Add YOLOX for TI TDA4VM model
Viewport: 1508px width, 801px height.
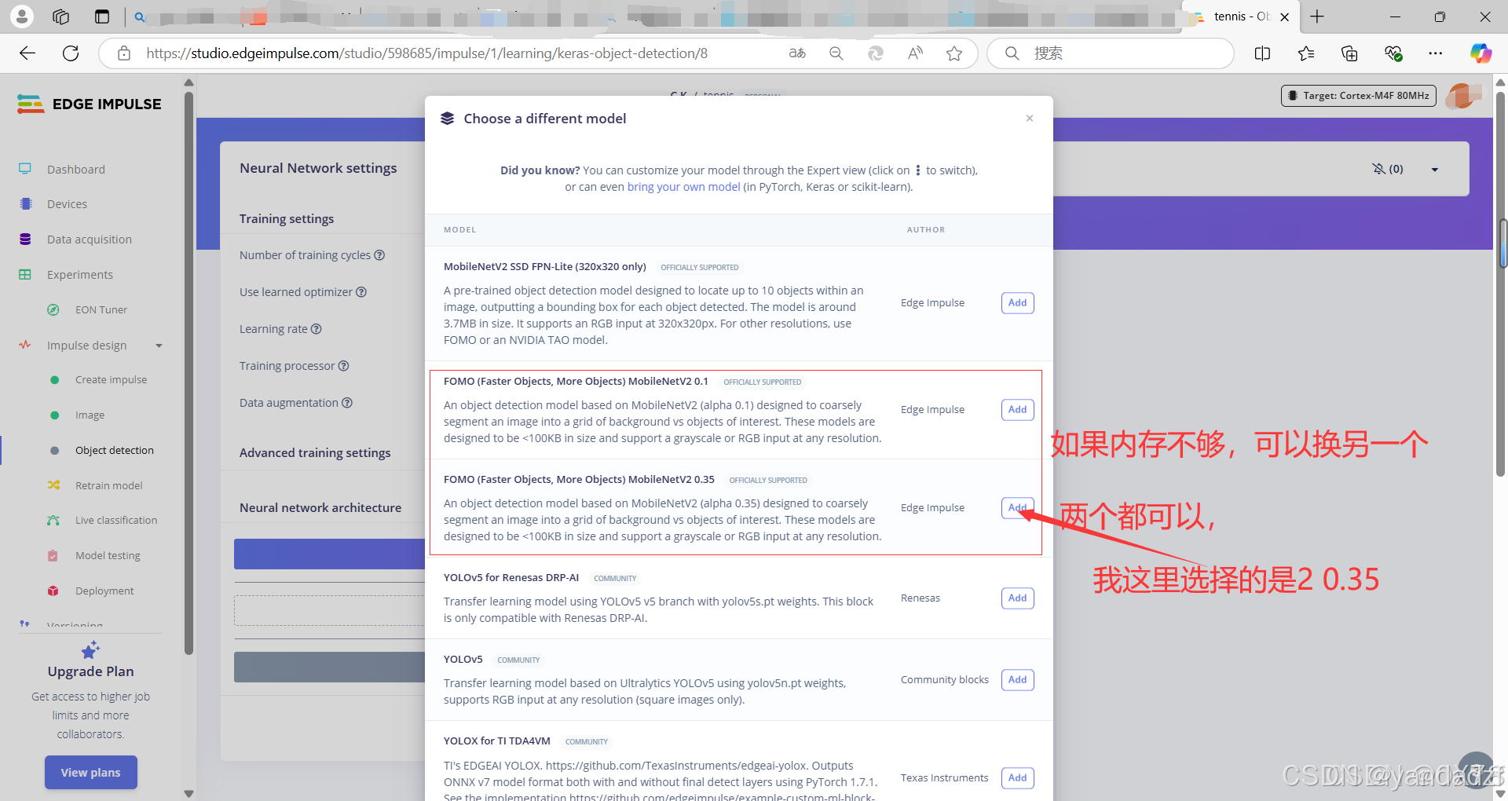pos(1017,778)
